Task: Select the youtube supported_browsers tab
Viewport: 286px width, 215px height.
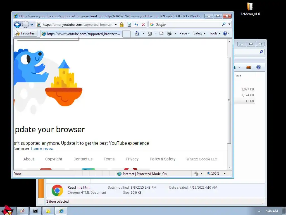Action: [81, 34]
